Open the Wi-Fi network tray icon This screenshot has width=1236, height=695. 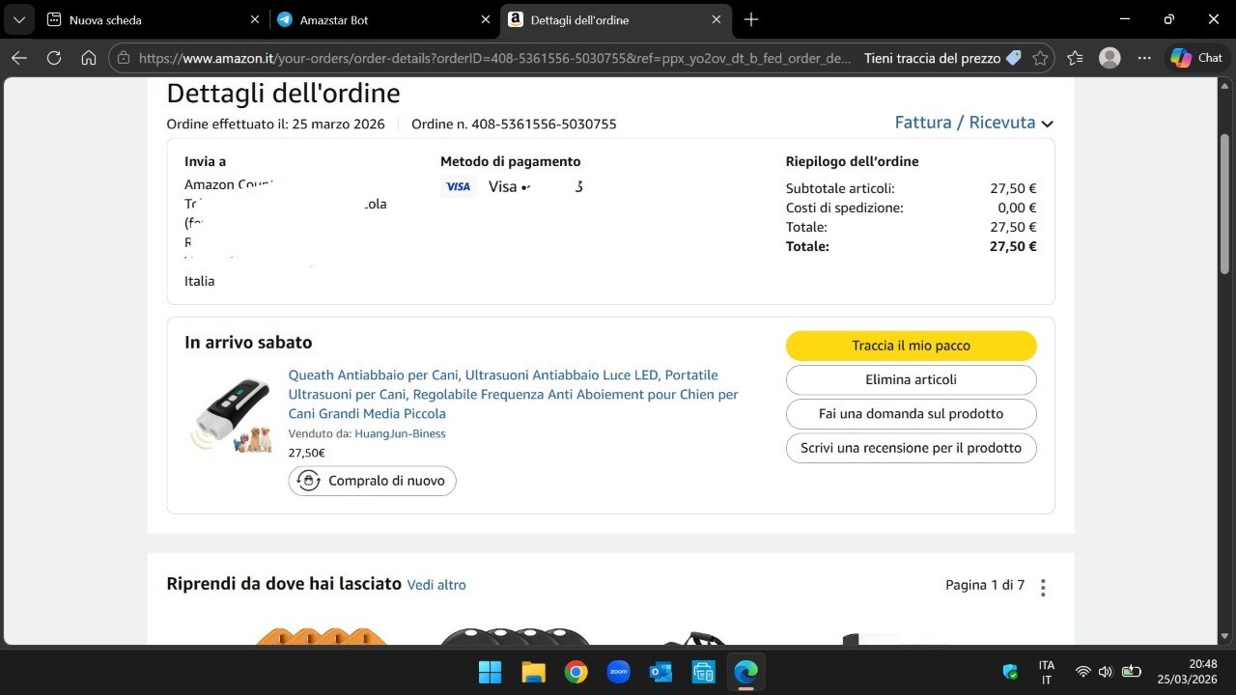pyautogui.click(x=1083, y=672)
